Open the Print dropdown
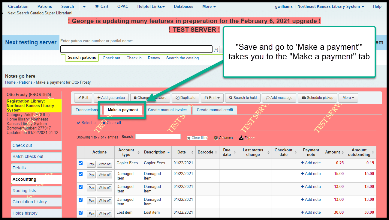 point(212,98)
